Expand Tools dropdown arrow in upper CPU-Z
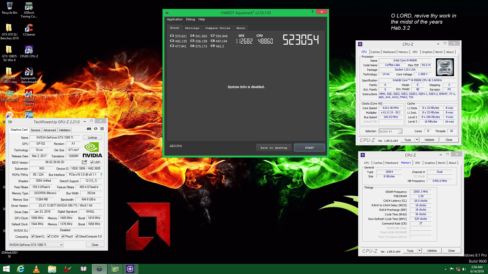Screen dimensions: 488x274 (417, 140)
